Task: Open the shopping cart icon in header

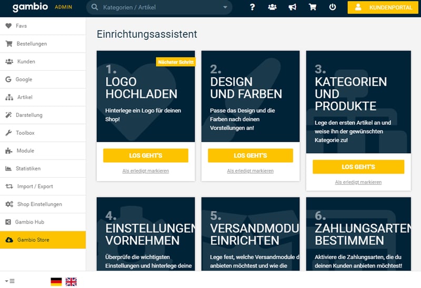Action: tap(313, 7)
